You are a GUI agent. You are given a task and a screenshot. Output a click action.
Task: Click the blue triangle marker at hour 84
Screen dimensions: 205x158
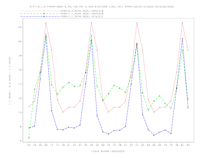point(188,108)
